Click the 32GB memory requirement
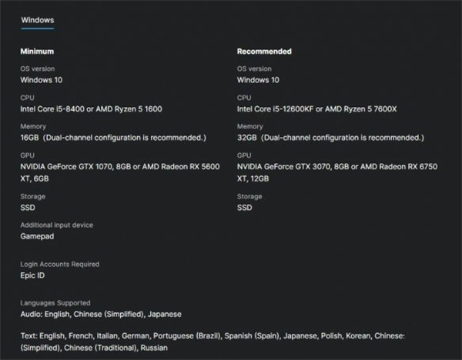Screen dimensions: 462x360 coord(330,138)
